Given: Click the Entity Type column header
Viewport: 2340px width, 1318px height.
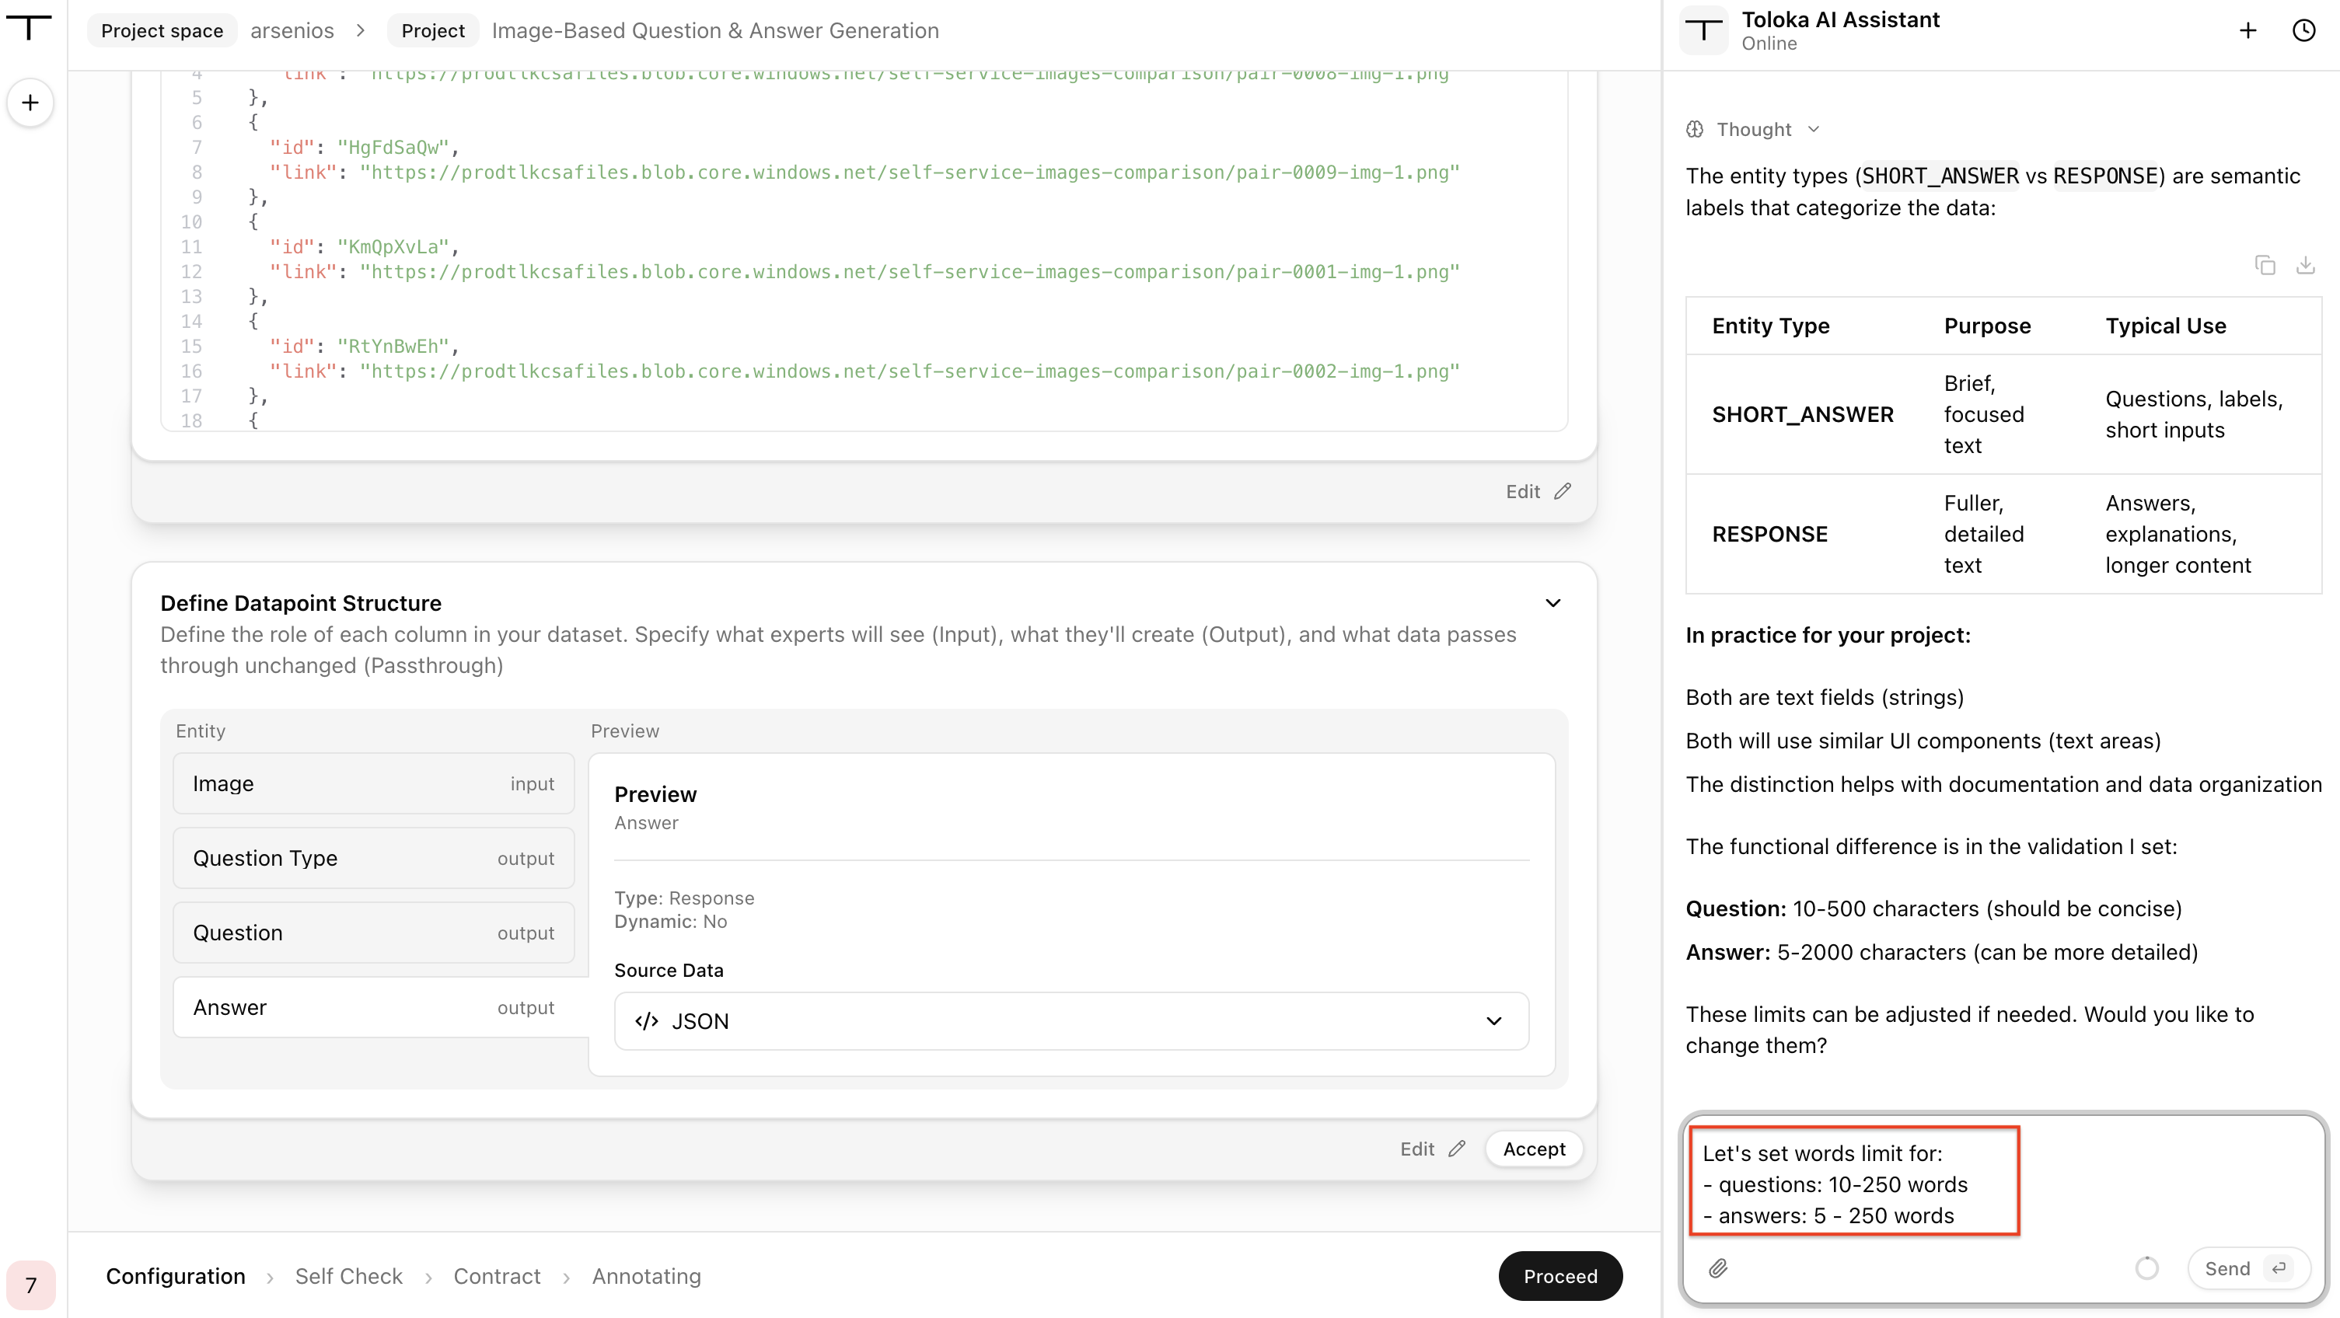Looking at the screenshot, I should click(1770, 325).
